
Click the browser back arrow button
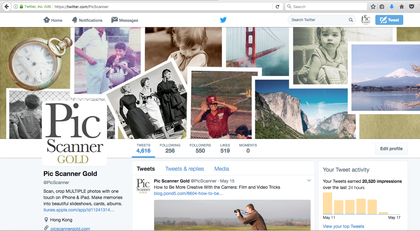pos(6,6)
